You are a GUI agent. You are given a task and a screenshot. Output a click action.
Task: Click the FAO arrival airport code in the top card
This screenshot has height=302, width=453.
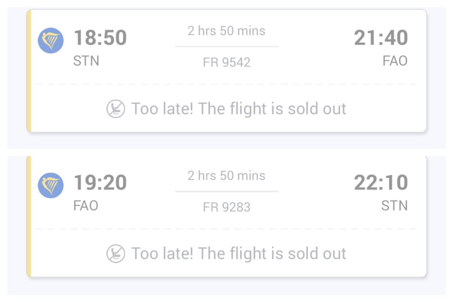(x=395, y=60)
